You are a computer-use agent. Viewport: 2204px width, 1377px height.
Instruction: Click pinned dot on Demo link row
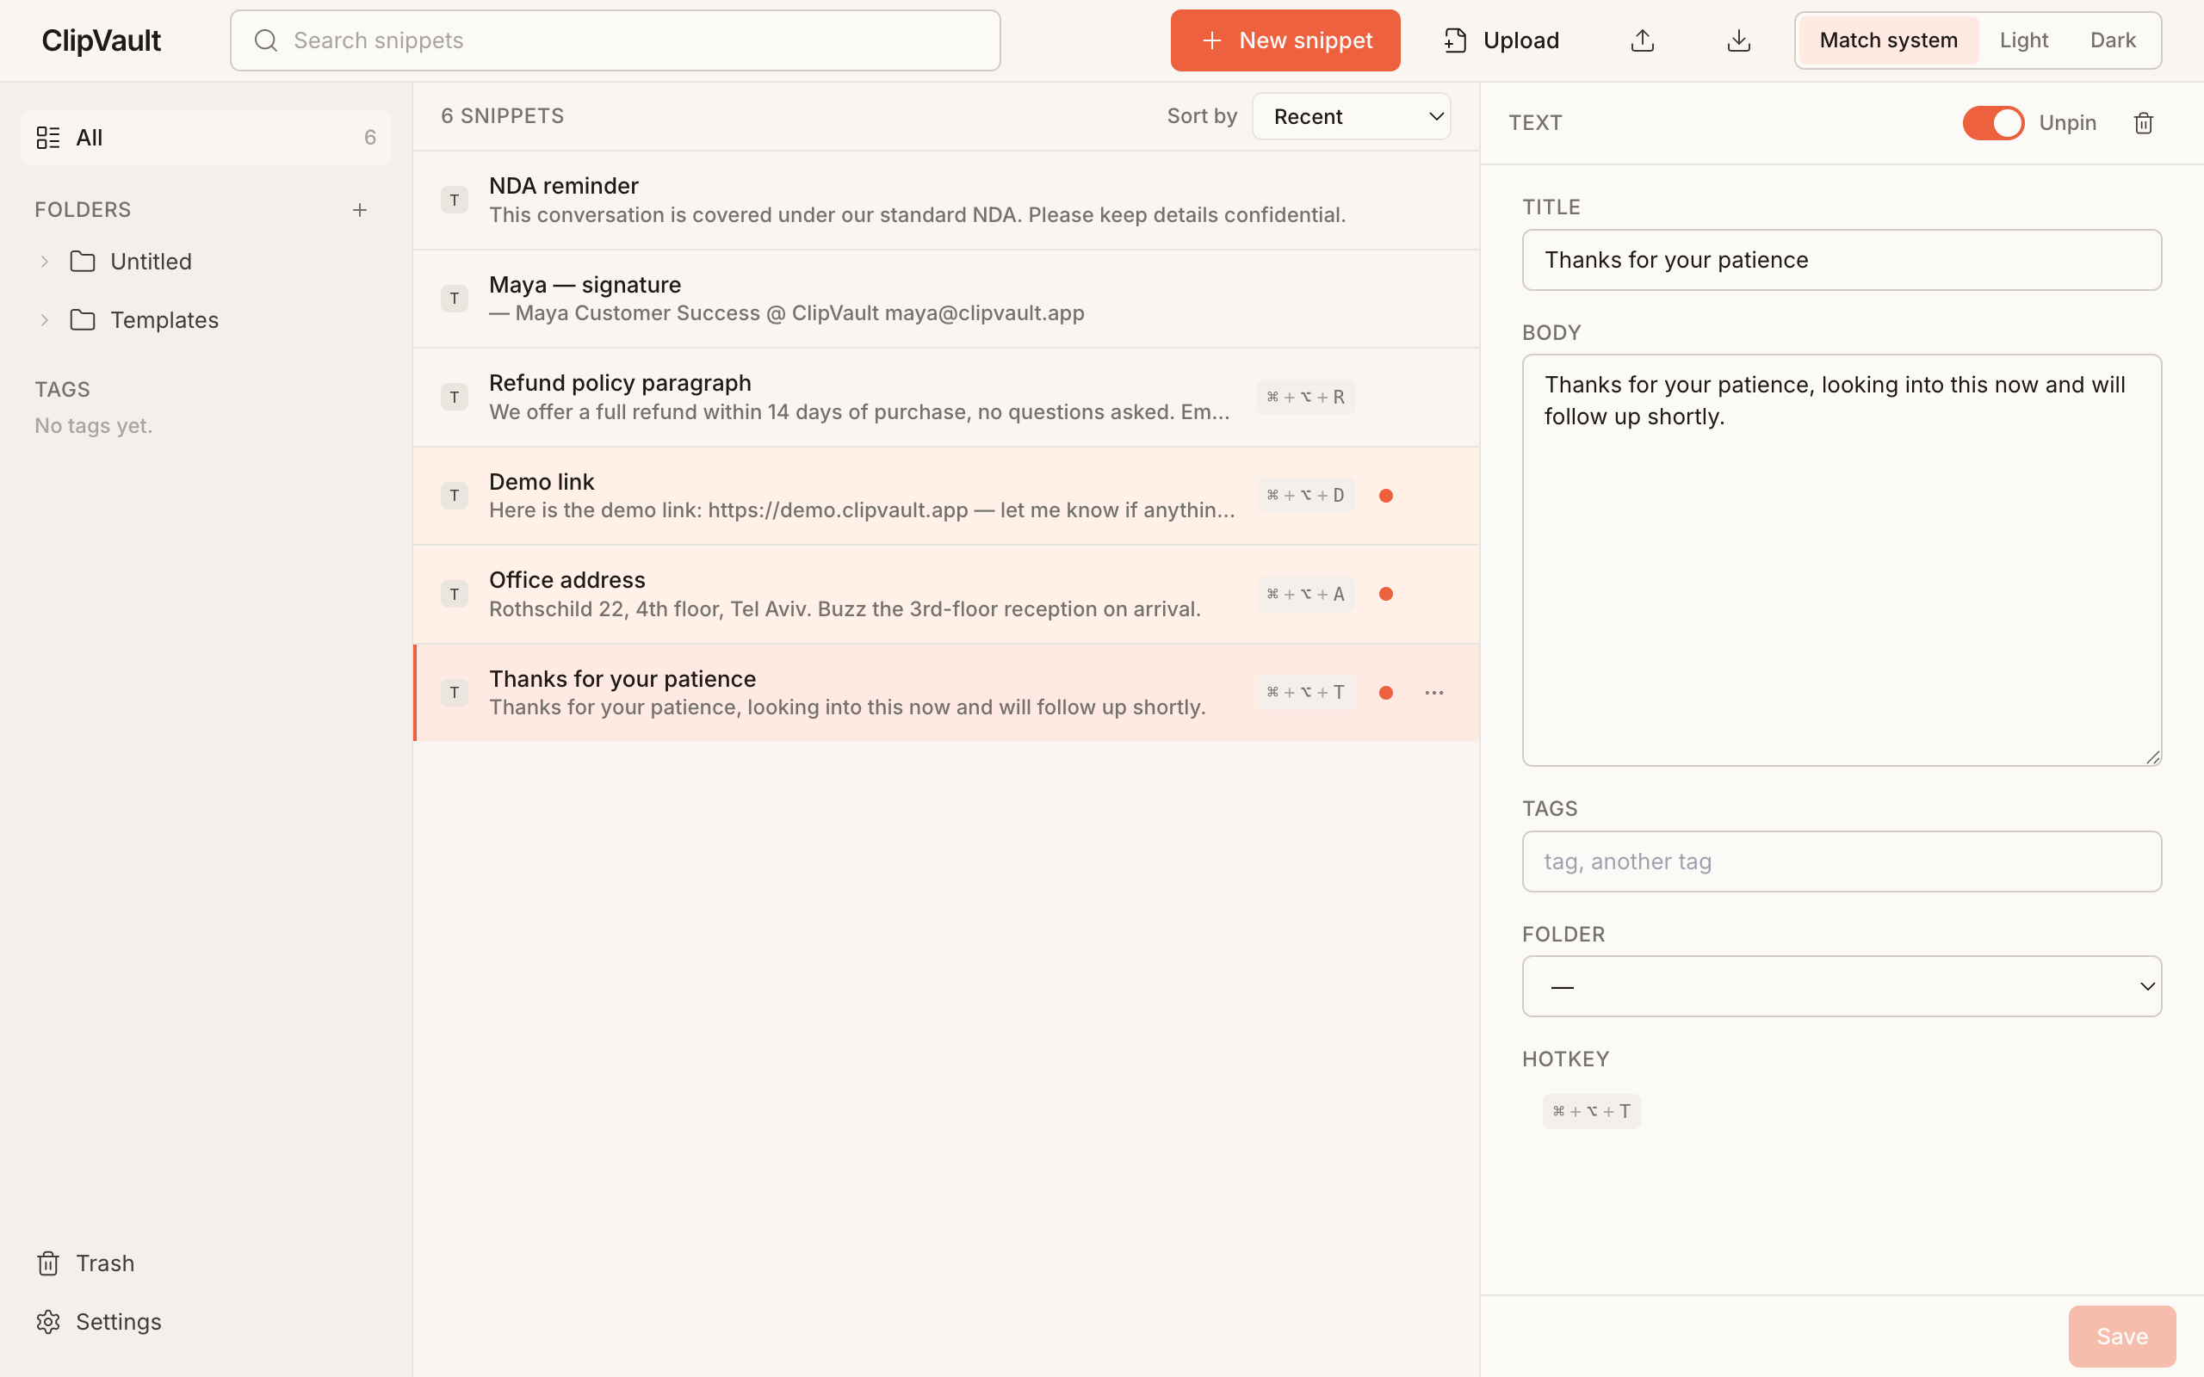coord(1385,496)
